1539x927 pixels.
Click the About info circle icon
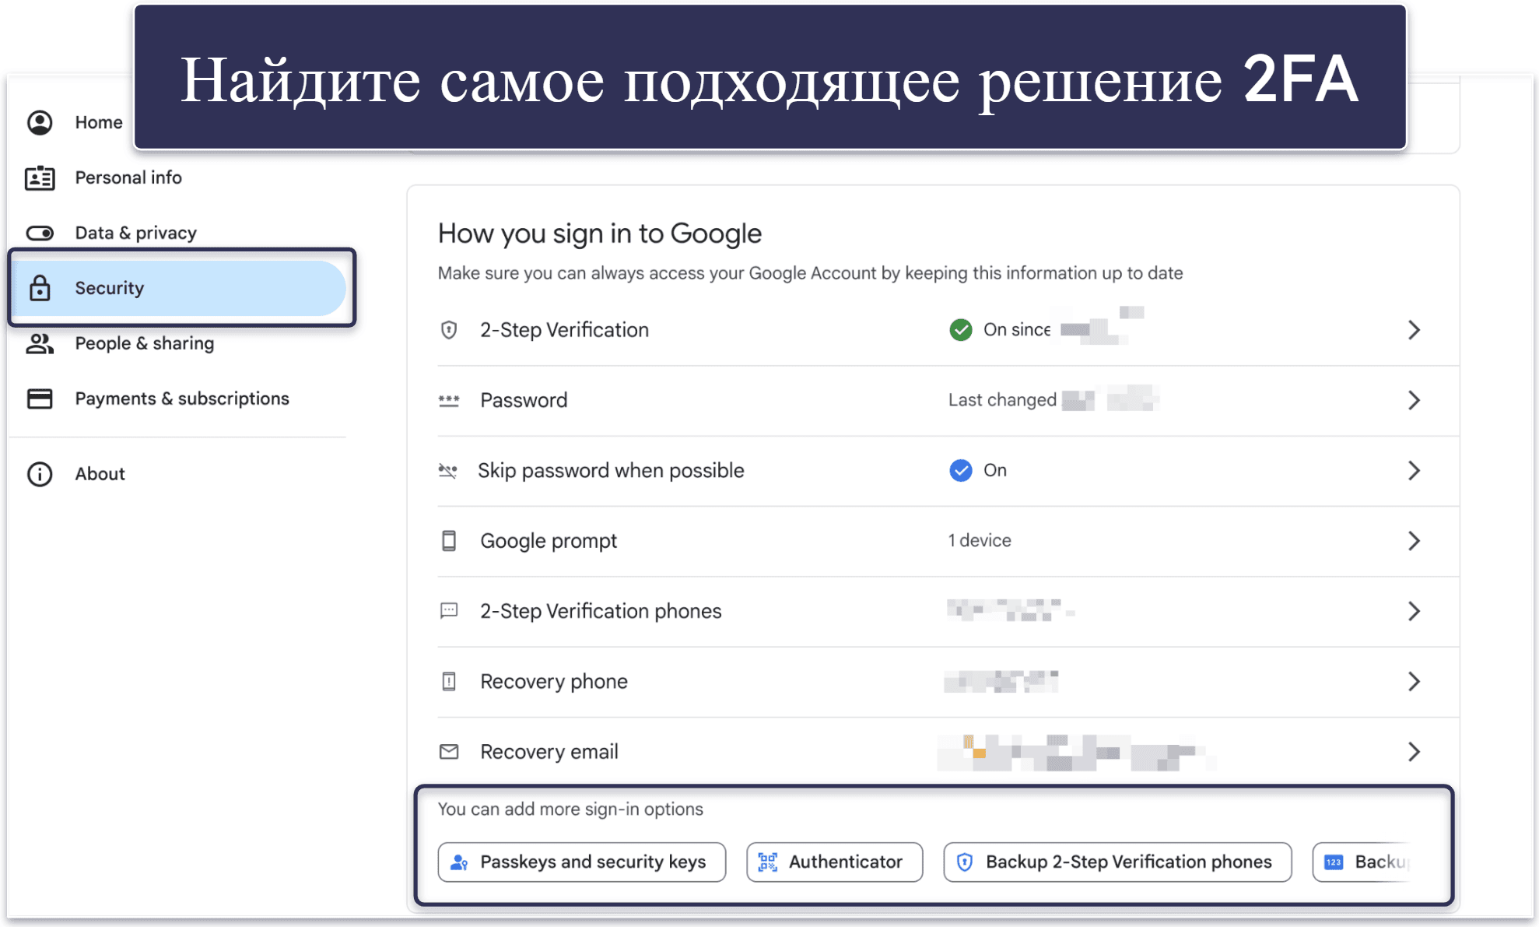coord(40,474)
